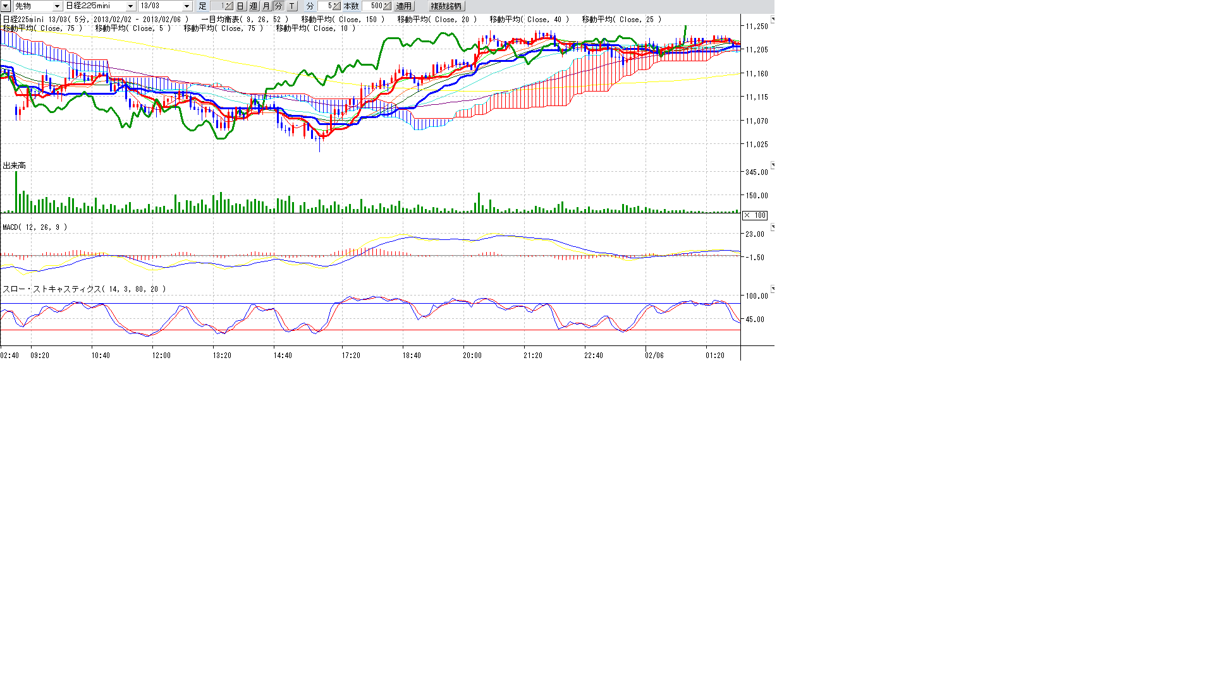Open the 先物 product type dropdown
The width and height of the screenshot is (1224, 682).
coord(57,6)
